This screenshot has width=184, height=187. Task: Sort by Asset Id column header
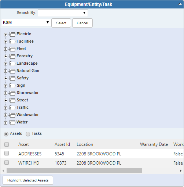pos(62,144)
